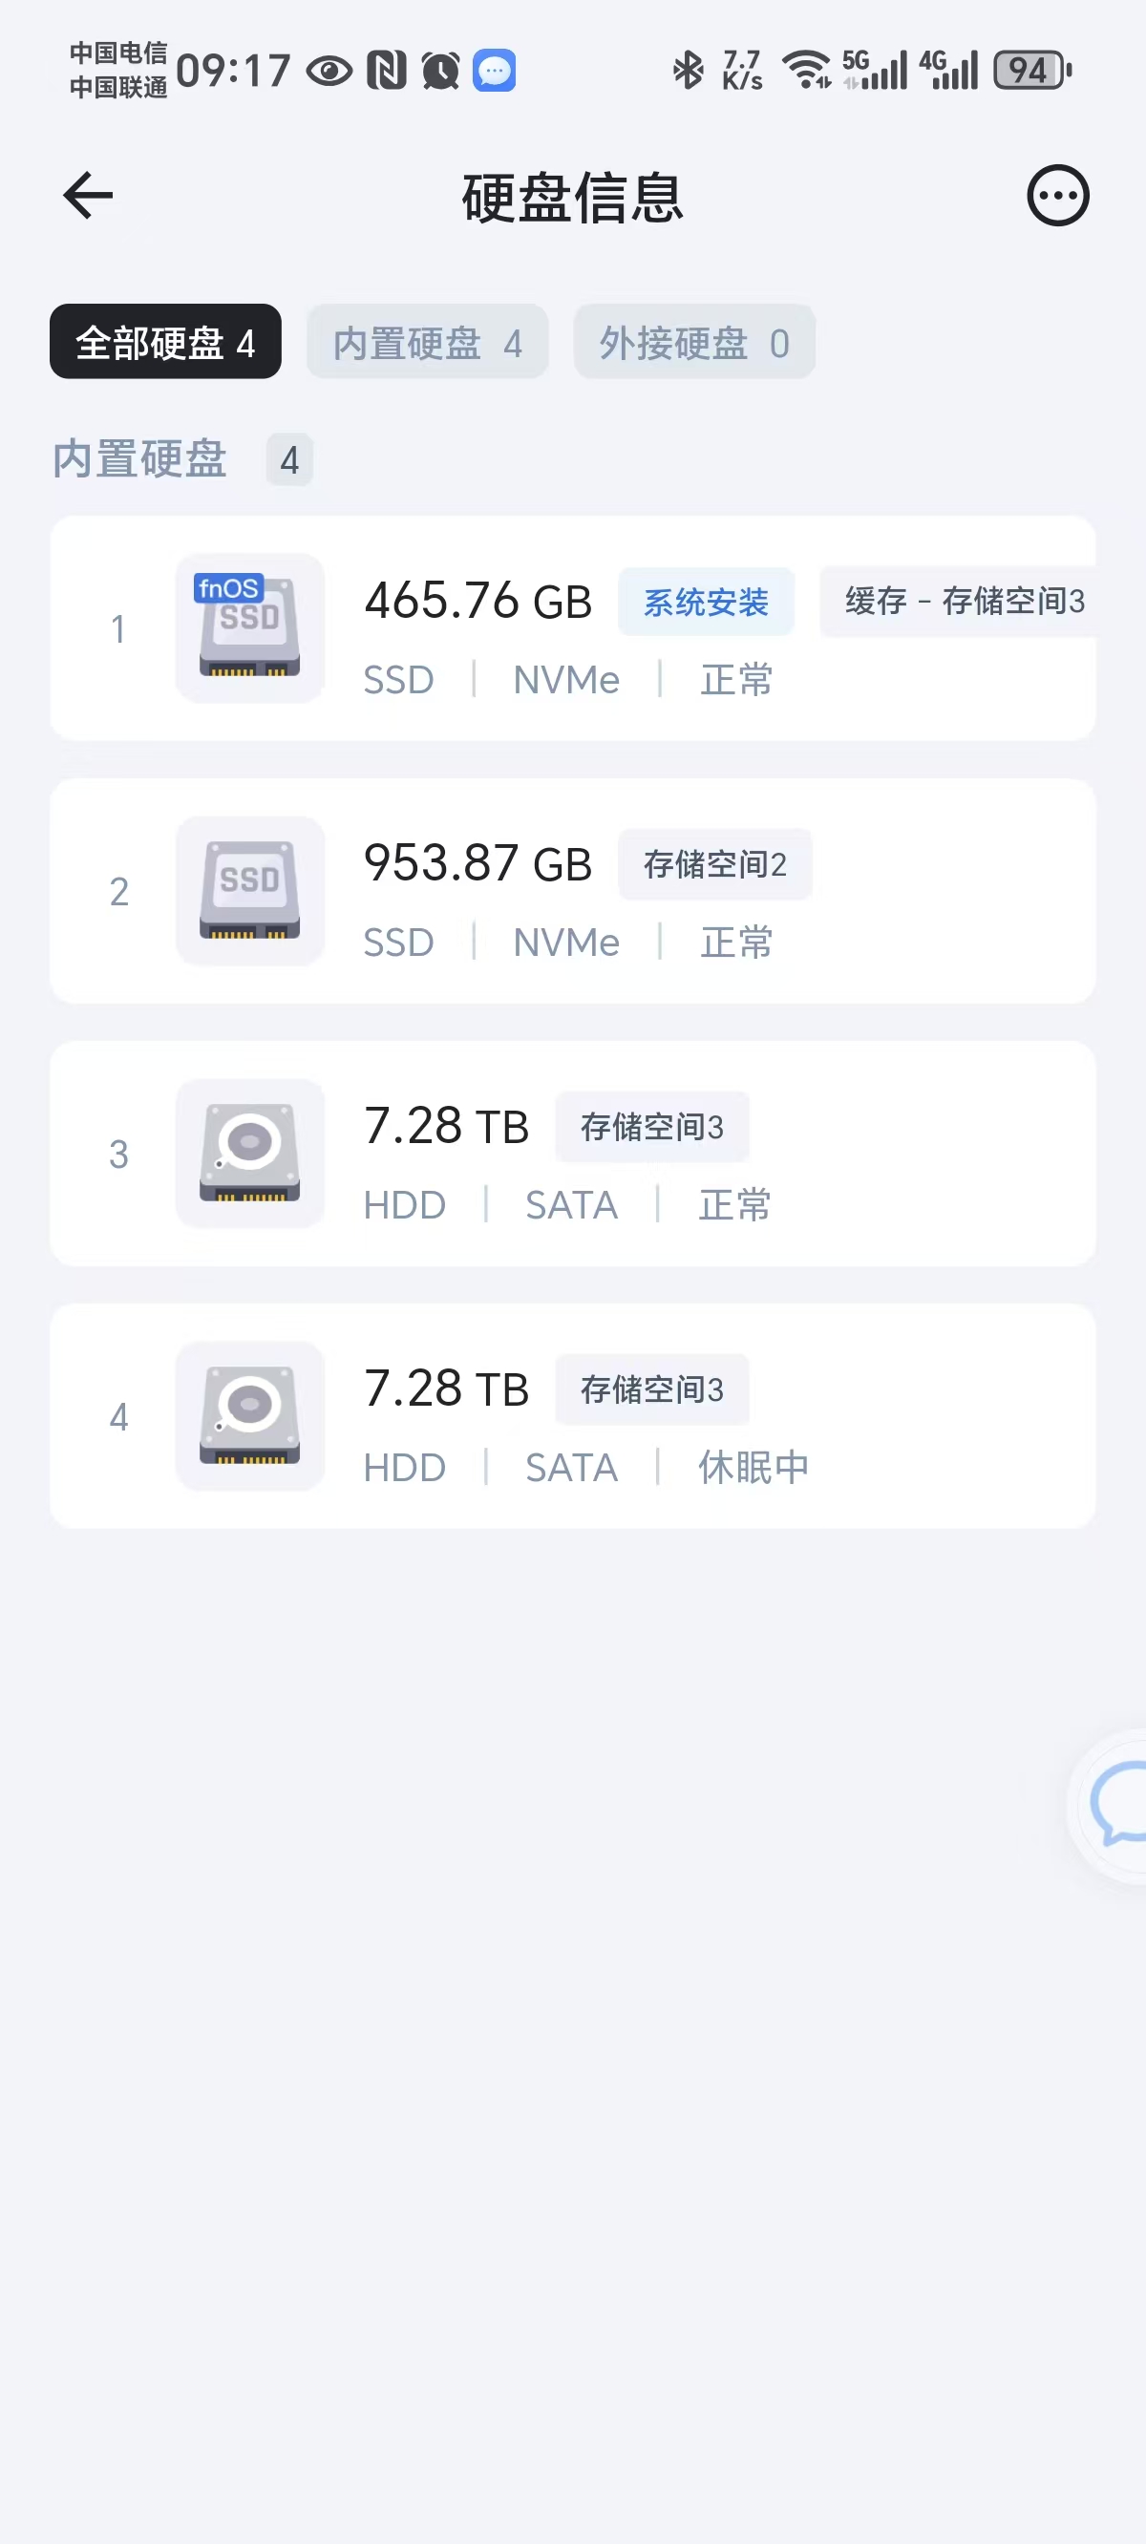Tap the battery indicator showing 94

point(1032,70)
